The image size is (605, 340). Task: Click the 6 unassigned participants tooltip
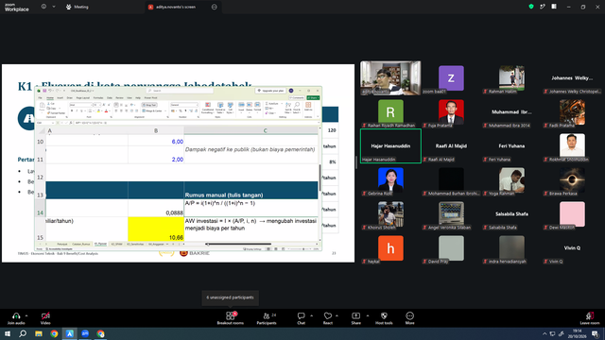click(x=231, y=297)
